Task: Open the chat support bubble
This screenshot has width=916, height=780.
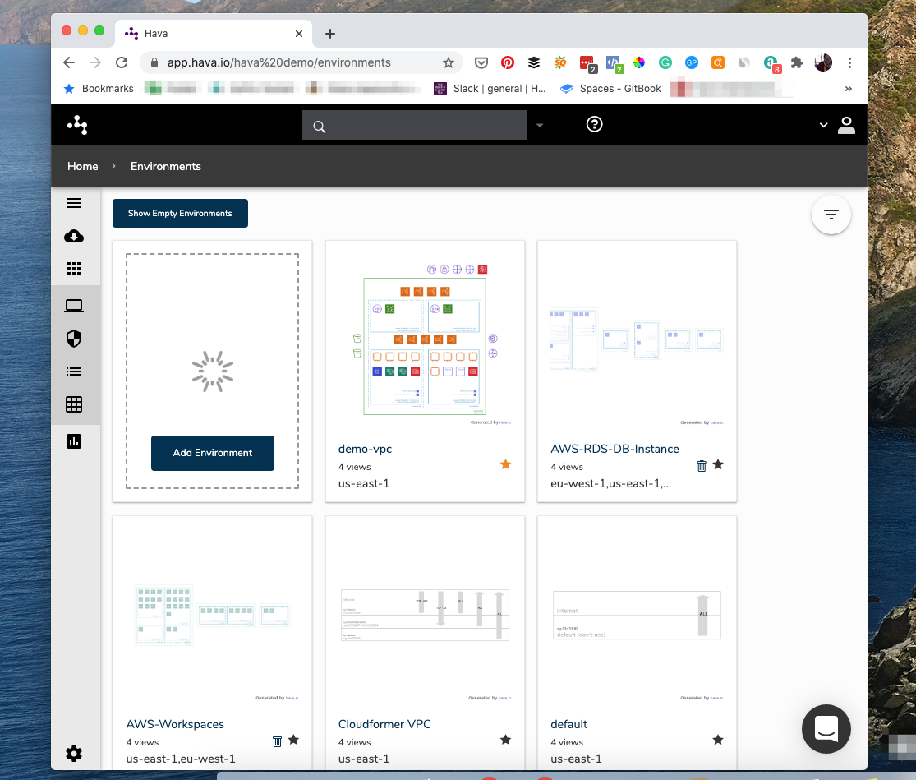Action: 826,728
